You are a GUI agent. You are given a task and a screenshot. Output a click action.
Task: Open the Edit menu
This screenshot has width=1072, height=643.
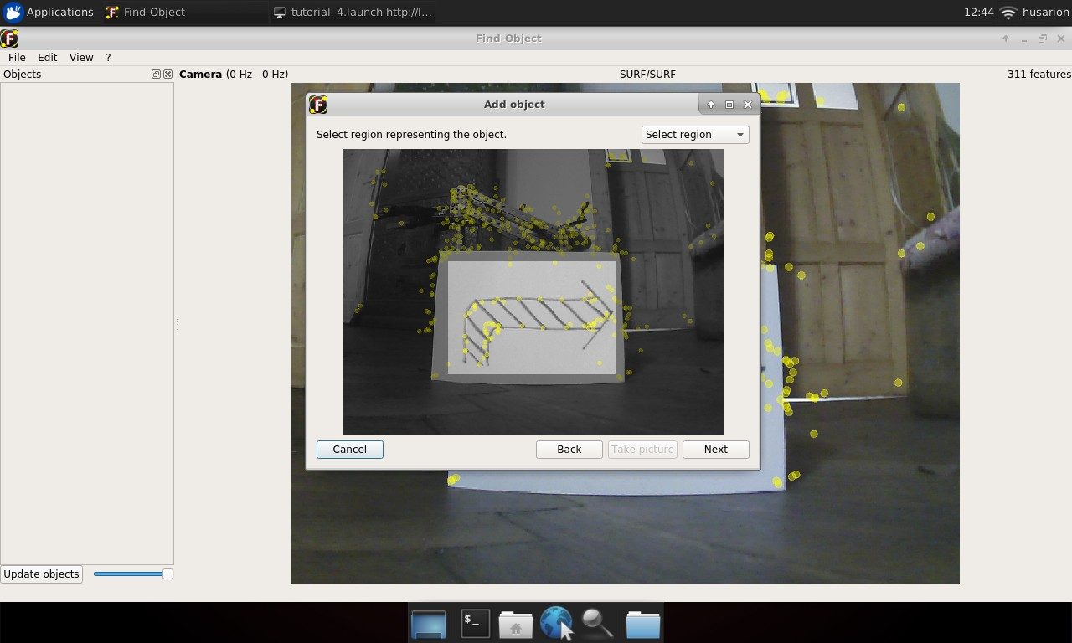click(48, 58)
